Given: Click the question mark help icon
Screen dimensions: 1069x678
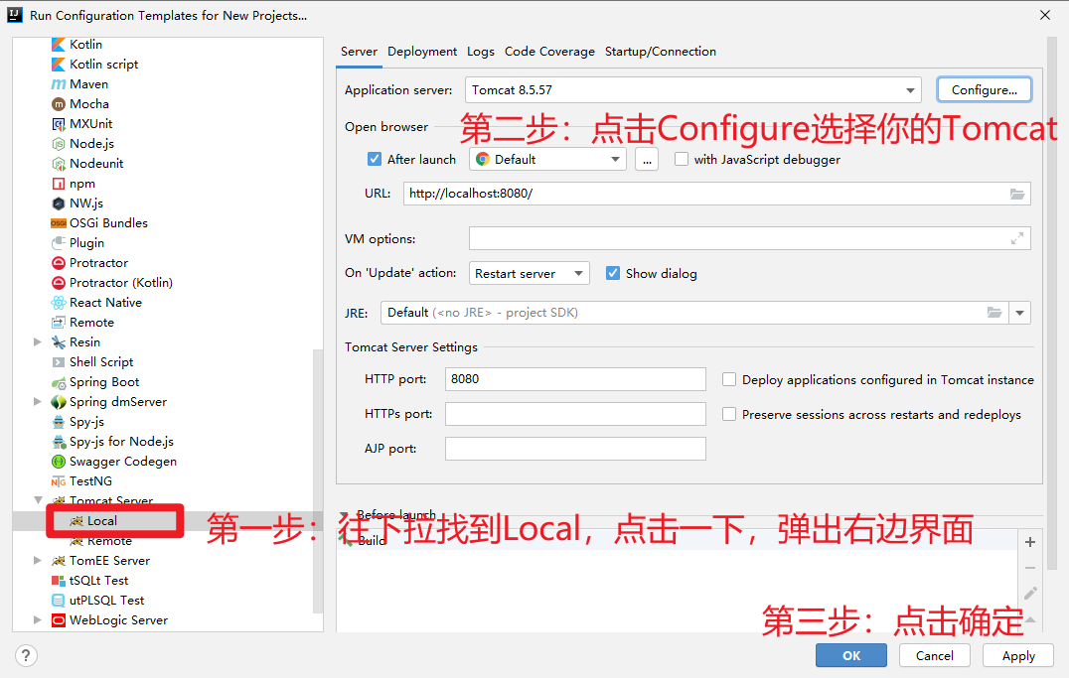Looking at the screenshot, I should pos(26,655).
